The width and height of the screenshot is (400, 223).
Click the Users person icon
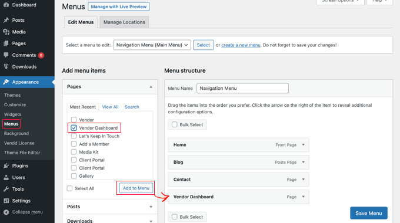point(6,177)
